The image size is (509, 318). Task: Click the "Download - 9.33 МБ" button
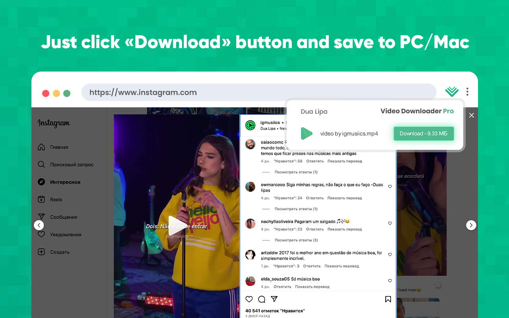[x=424, y=134]
